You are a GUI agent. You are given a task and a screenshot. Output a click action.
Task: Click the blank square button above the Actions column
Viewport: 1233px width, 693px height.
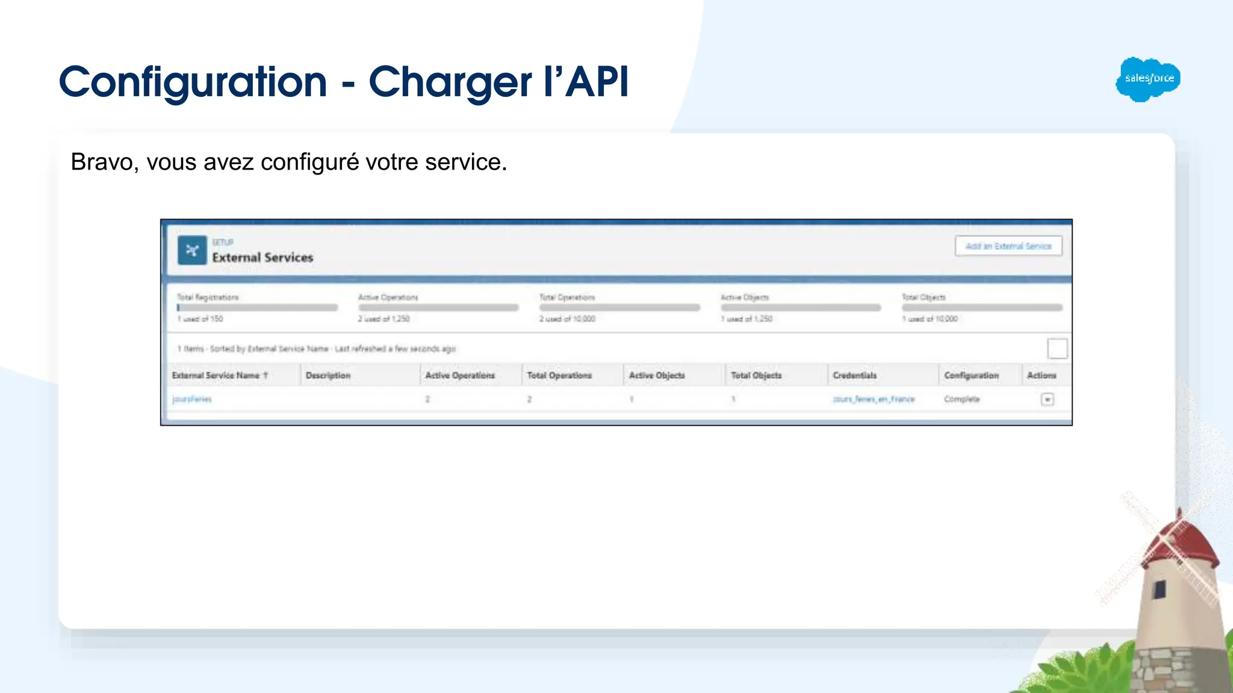coord(1057,349)
